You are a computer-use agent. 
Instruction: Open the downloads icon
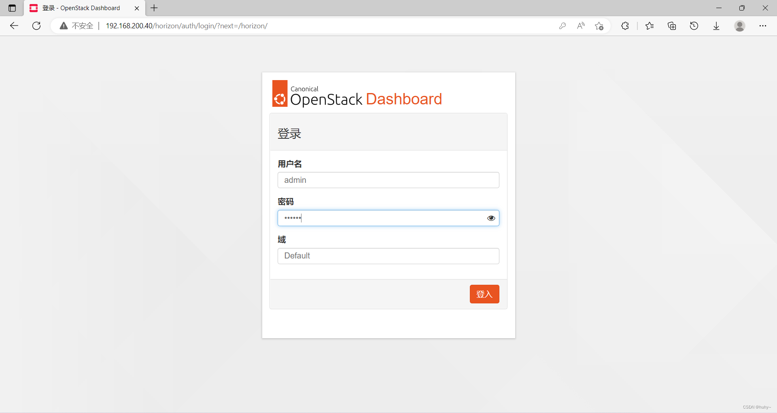tap(716, 26)
